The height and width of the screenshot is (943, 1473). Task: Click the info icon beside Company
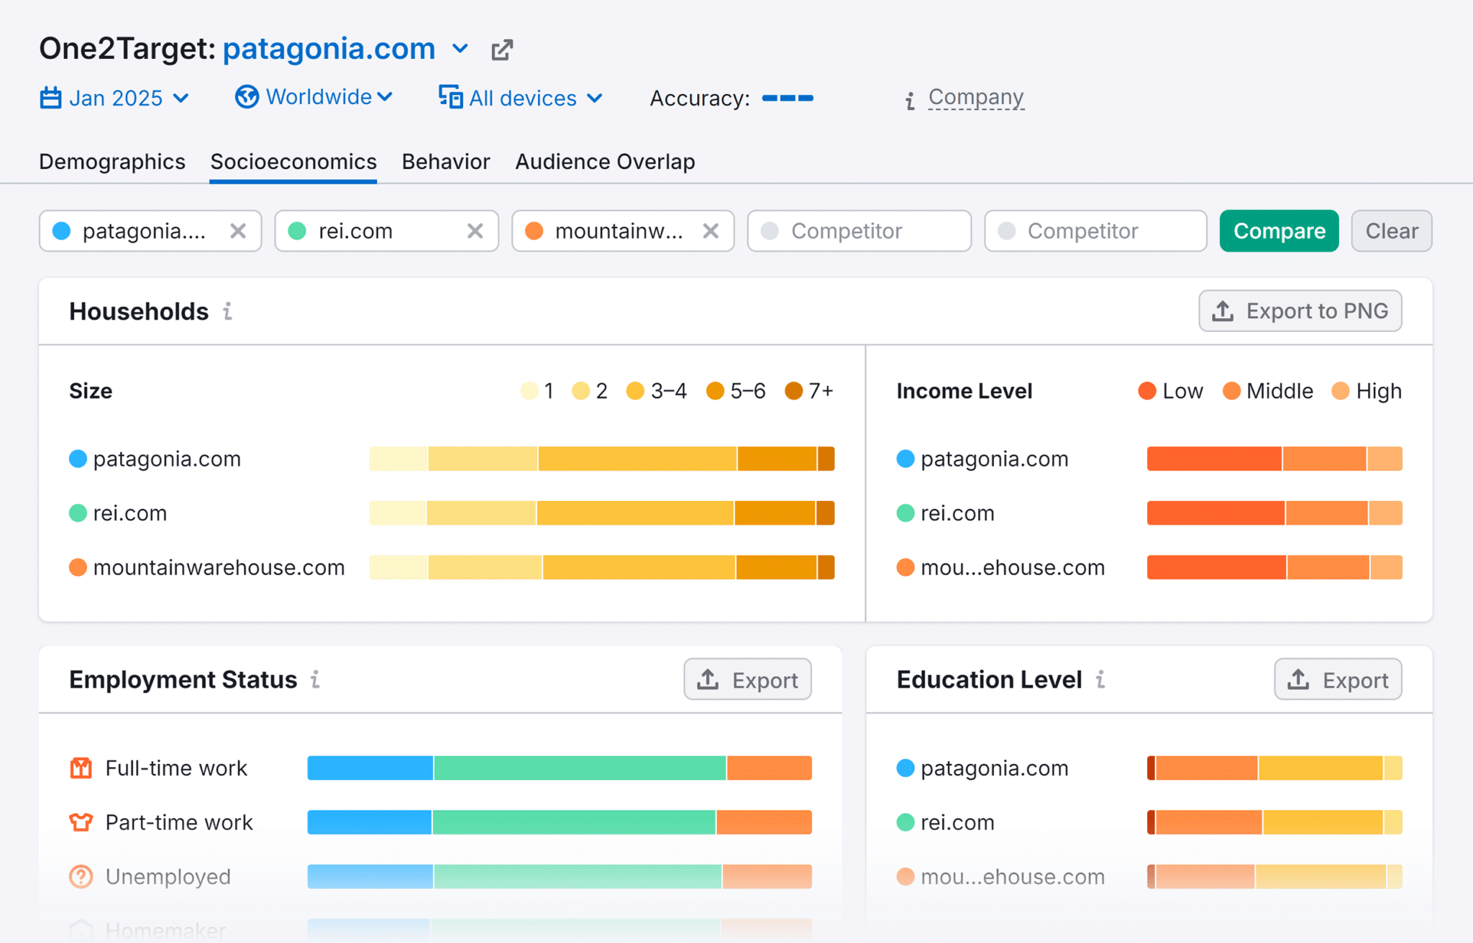910,101
